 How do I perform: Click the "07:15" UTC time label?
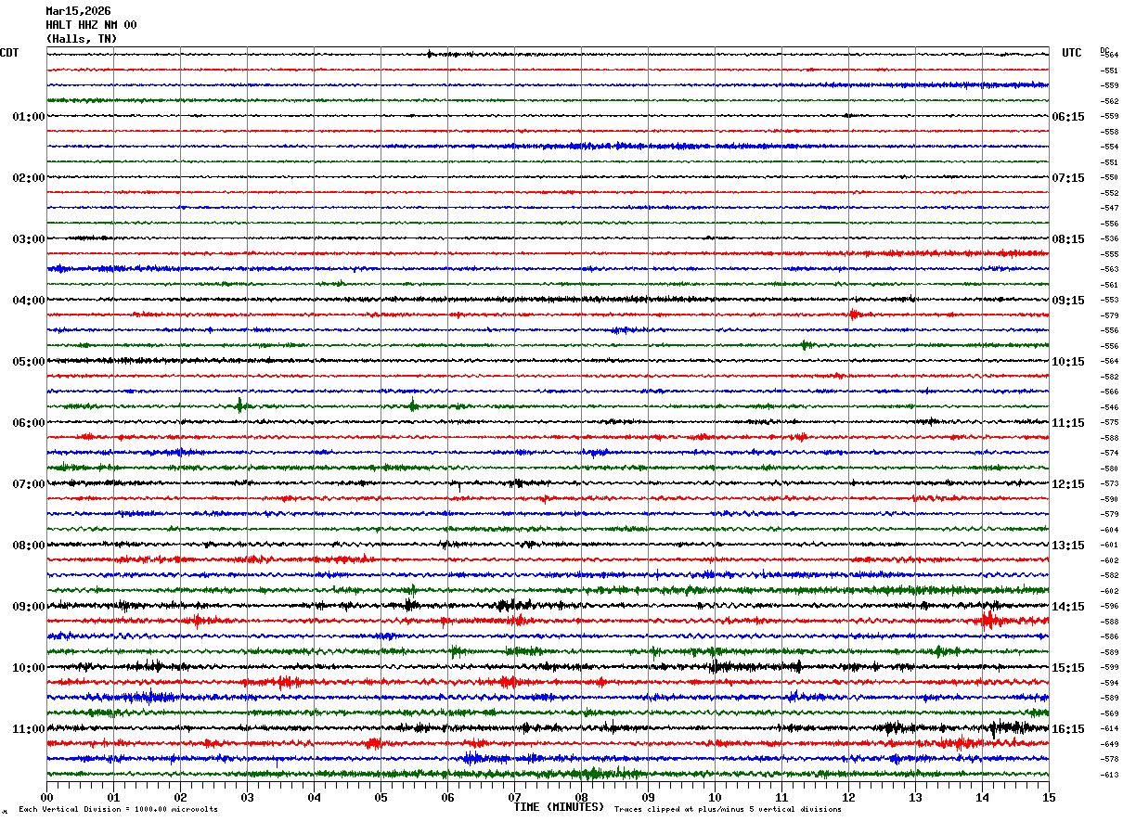pos(1068,178)
